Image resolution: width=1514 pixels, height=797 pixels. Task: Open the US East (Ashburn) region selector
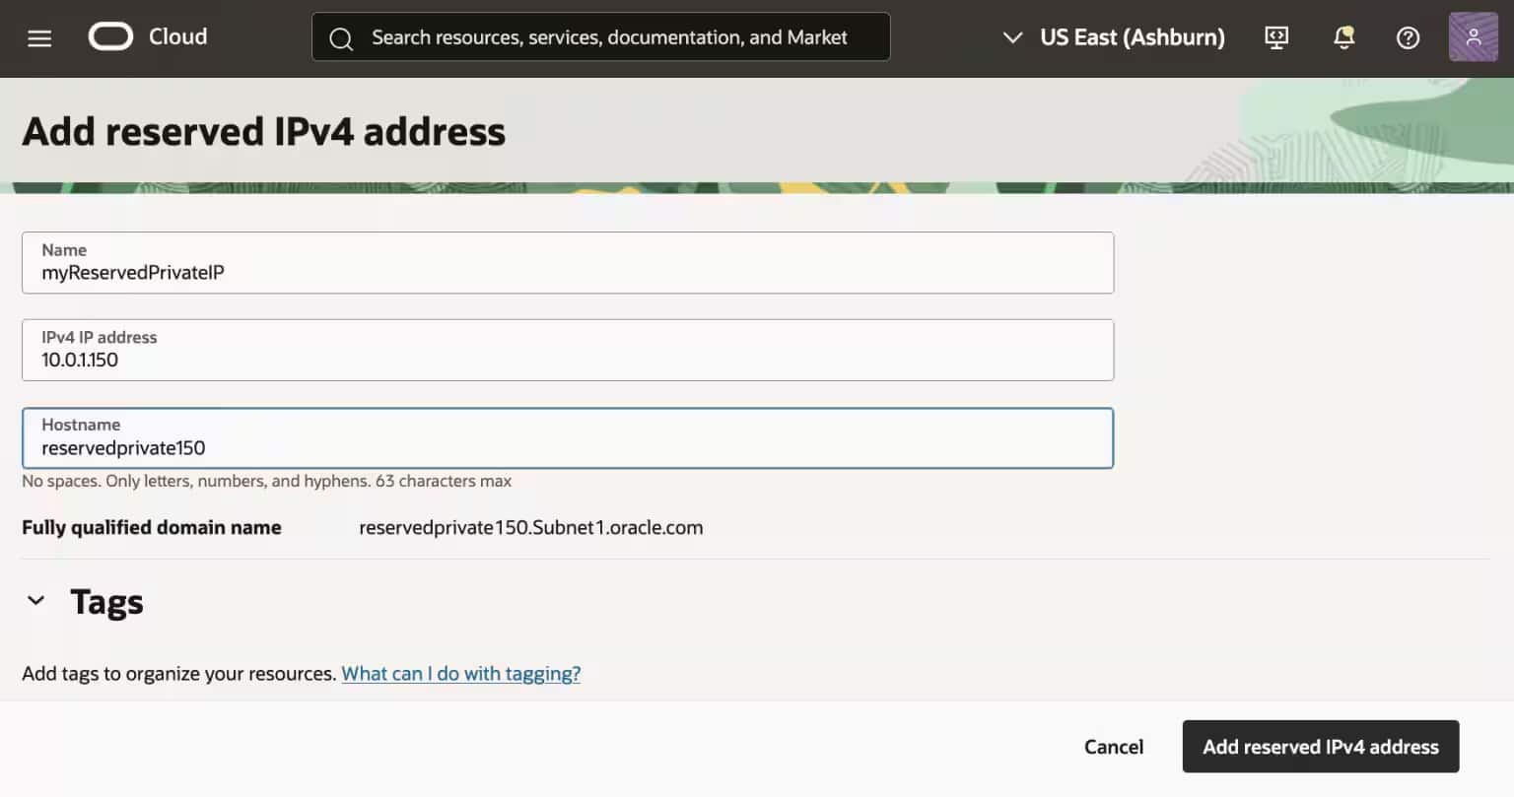coord(1114,37)
